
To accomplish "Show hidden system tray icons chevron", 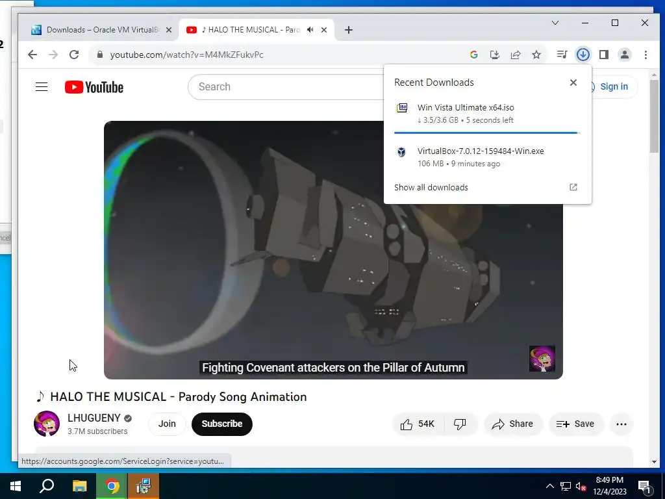I will (549, 486).
